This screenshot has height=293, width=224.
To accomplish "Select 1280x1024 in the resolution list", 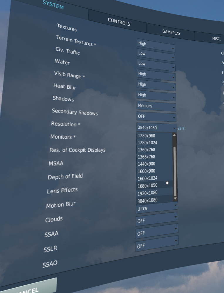I will click(x=154, y=143).
